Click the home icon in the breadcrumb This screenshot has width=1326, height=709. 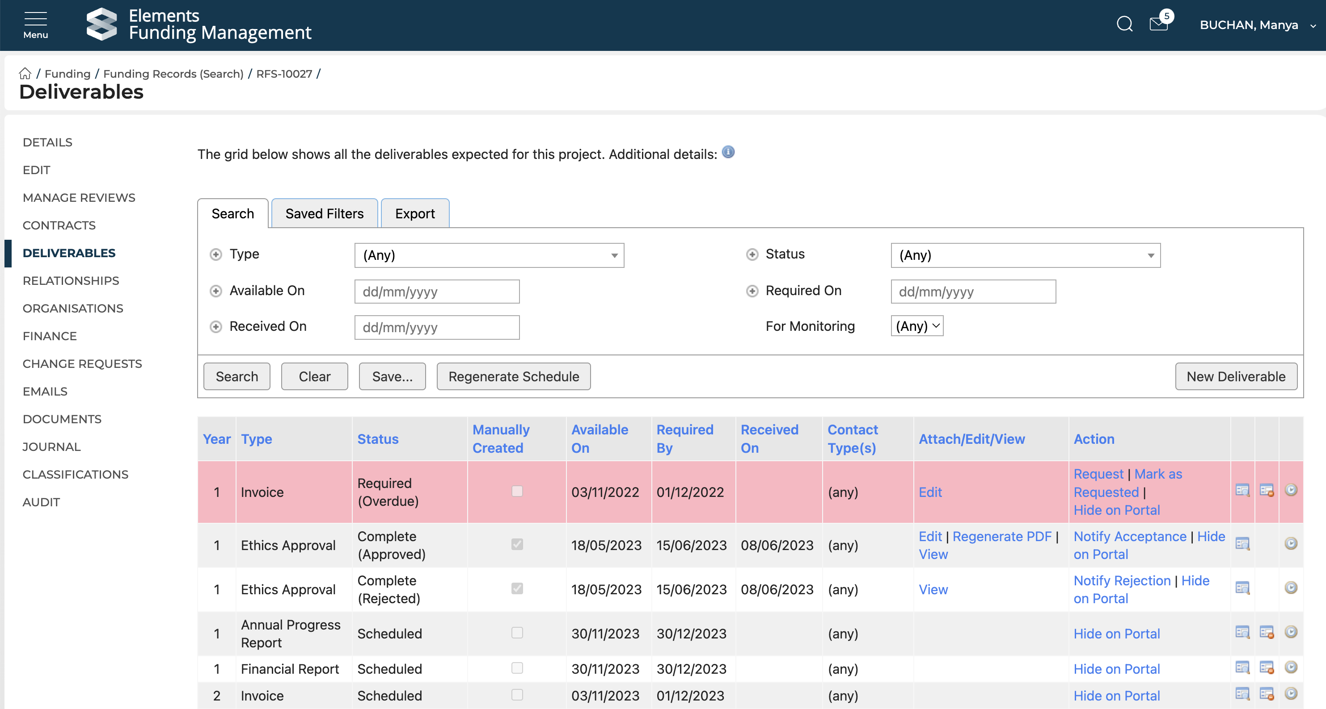tap(25, 74)
